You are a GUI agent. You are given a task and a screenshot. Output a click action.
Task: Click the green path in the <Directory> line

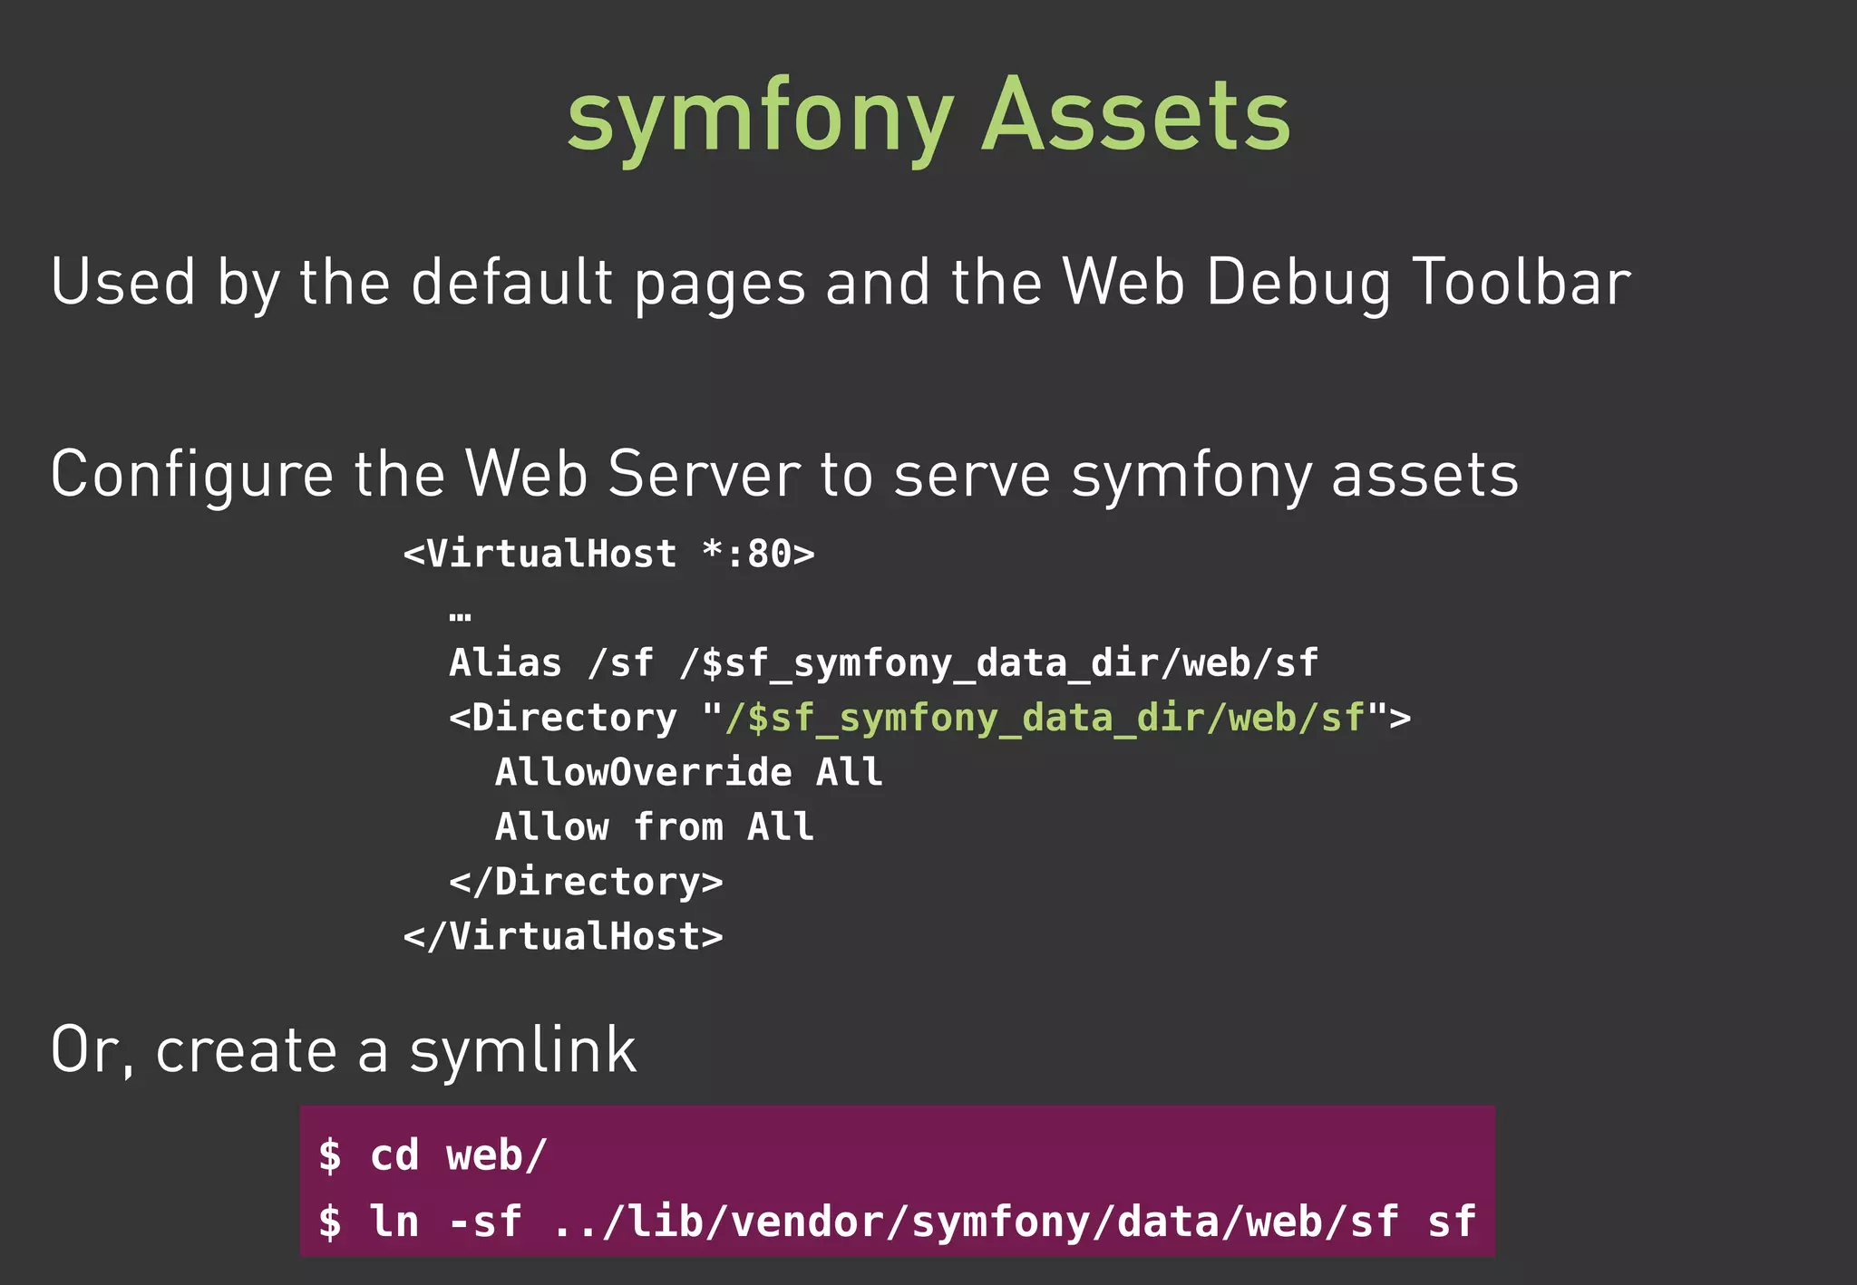[x=1045, y=718]
